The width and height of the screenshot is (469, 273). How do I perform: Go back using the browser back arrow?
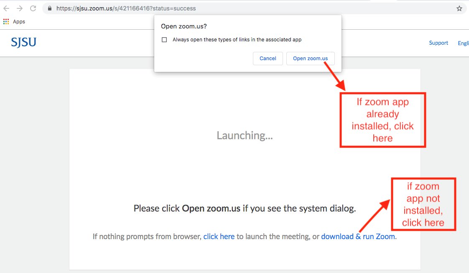click(x=6, y=8)
